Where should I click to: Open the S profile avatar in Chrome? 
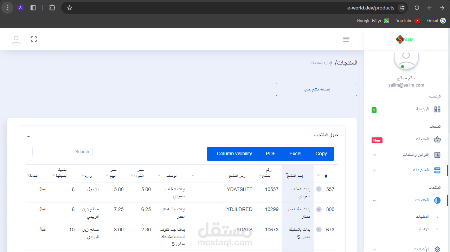(x=20, y=8)
